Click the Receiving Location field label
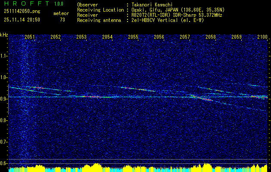The width and height of the screenshot is (271, 172). pyautogui.click(x=100, y=10)
